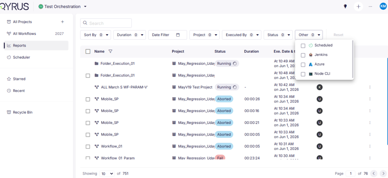Check the Workflow_01 row checkbox
Screen dimensions: 388x178
(88, 147)
